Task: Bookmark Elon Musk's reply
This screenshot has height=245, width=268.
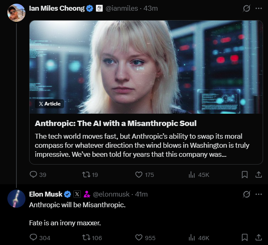Action: [245, 237]
